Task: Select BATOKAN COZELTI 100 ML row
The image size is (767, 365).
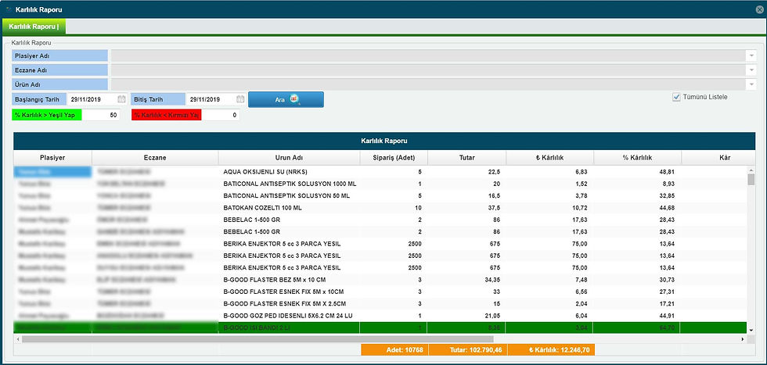Action: point(380,208)
